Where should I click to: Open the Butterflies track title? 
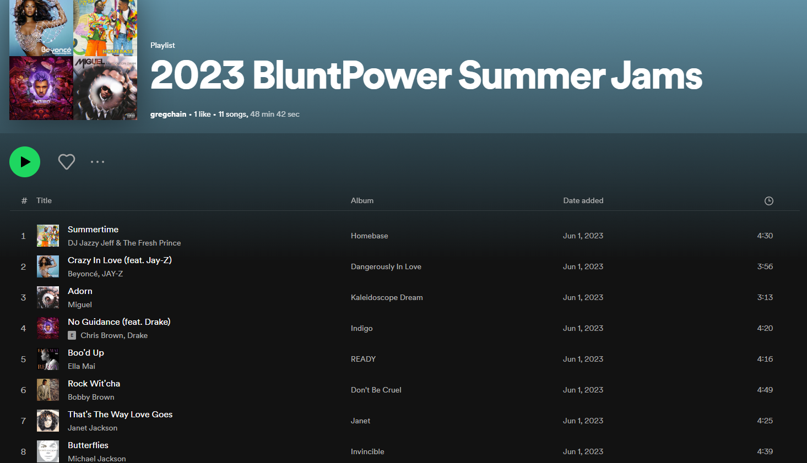coord(88,445)
